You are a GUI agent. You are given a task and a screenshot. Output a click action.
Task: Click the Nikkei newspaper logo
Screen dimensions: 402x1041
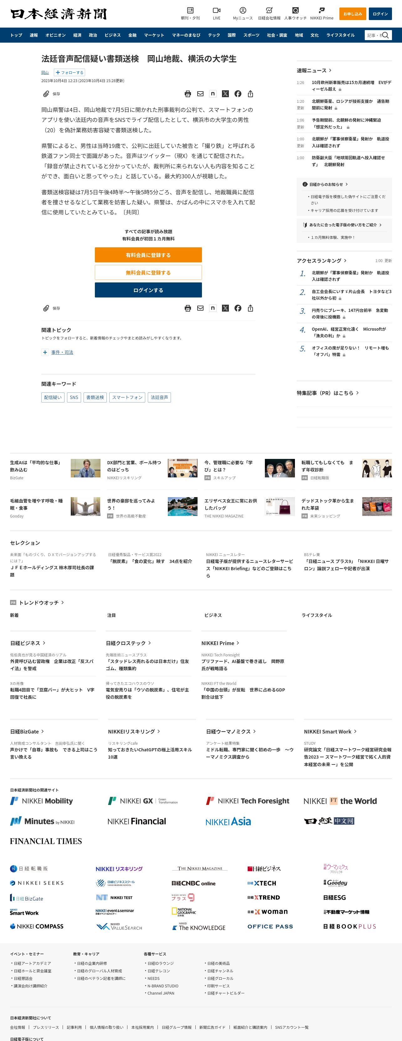click(x=59, y=14)
